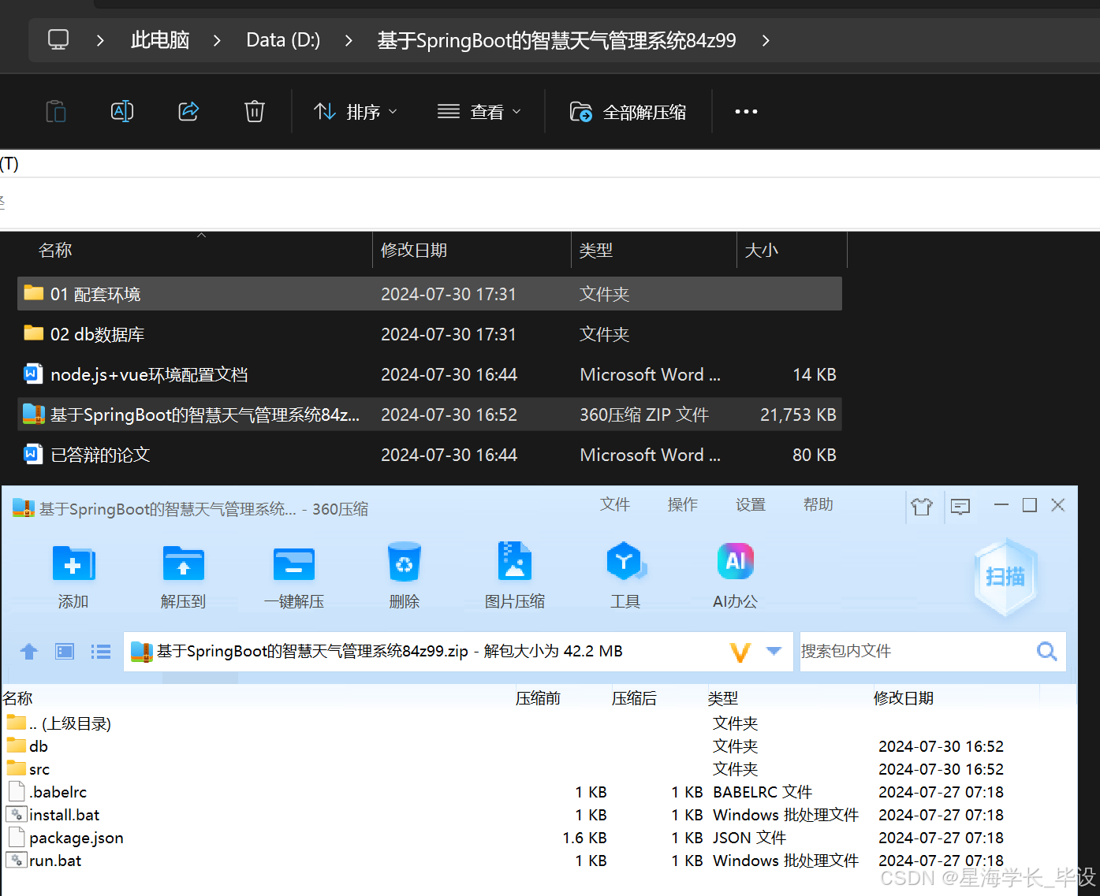Click the up-level arrow icon in 360压缩

29,652
